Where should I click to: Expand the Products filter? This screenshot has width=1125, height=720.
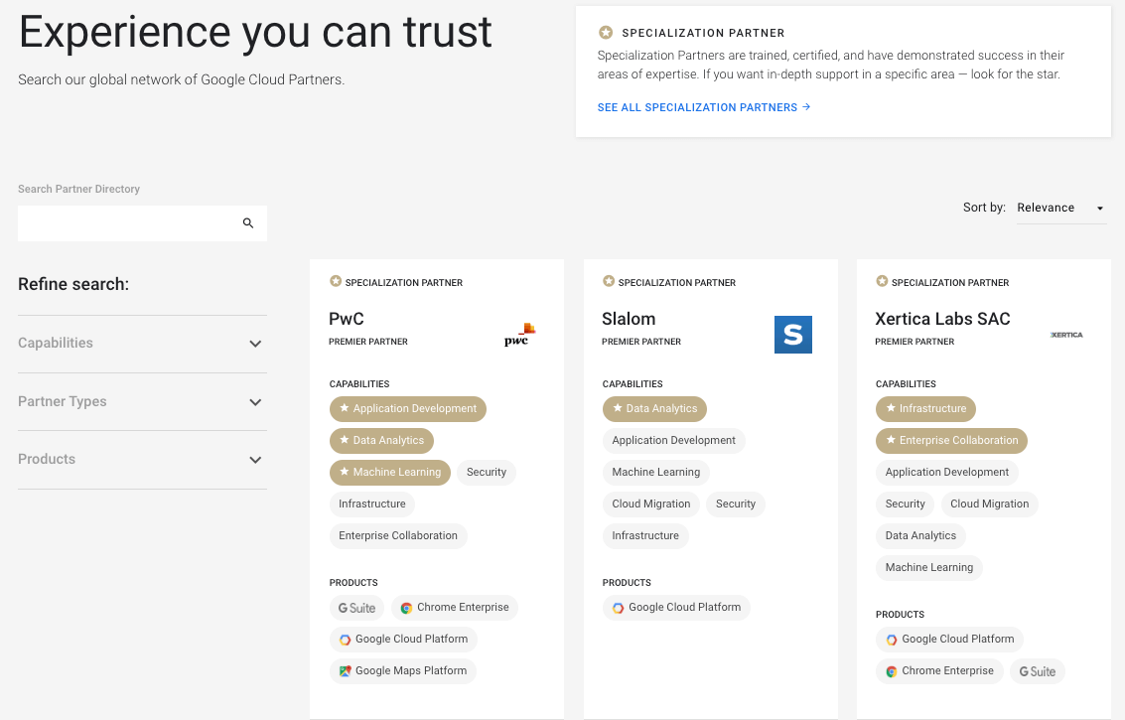tap(142, 460)
